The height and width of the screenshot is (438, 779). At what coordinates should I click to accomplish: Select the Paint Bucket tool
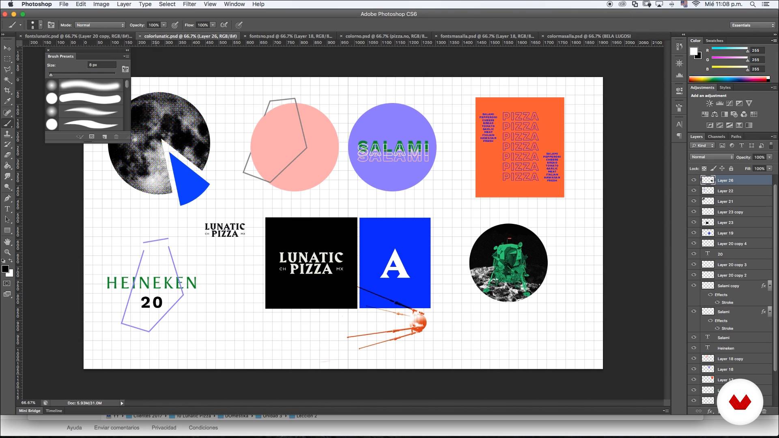point(7,165)
